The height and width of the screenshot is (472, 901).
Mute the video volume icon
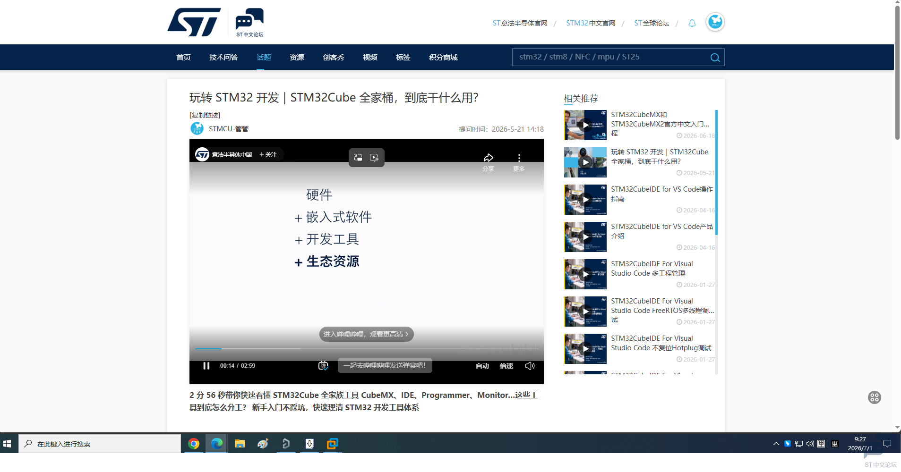pos(530,366)
